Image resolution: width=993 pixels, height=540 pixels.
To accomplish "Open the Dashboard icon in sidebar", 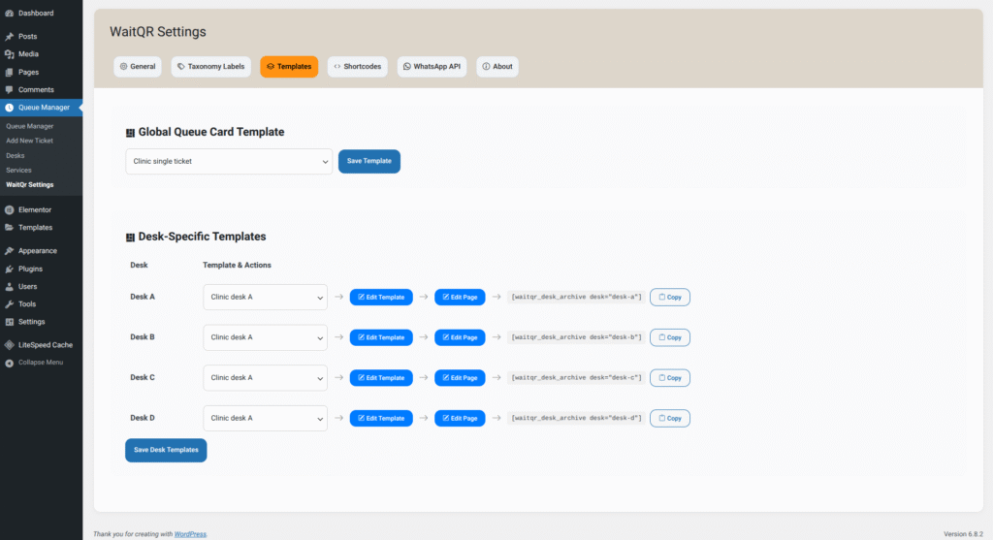I will [10, 13].
